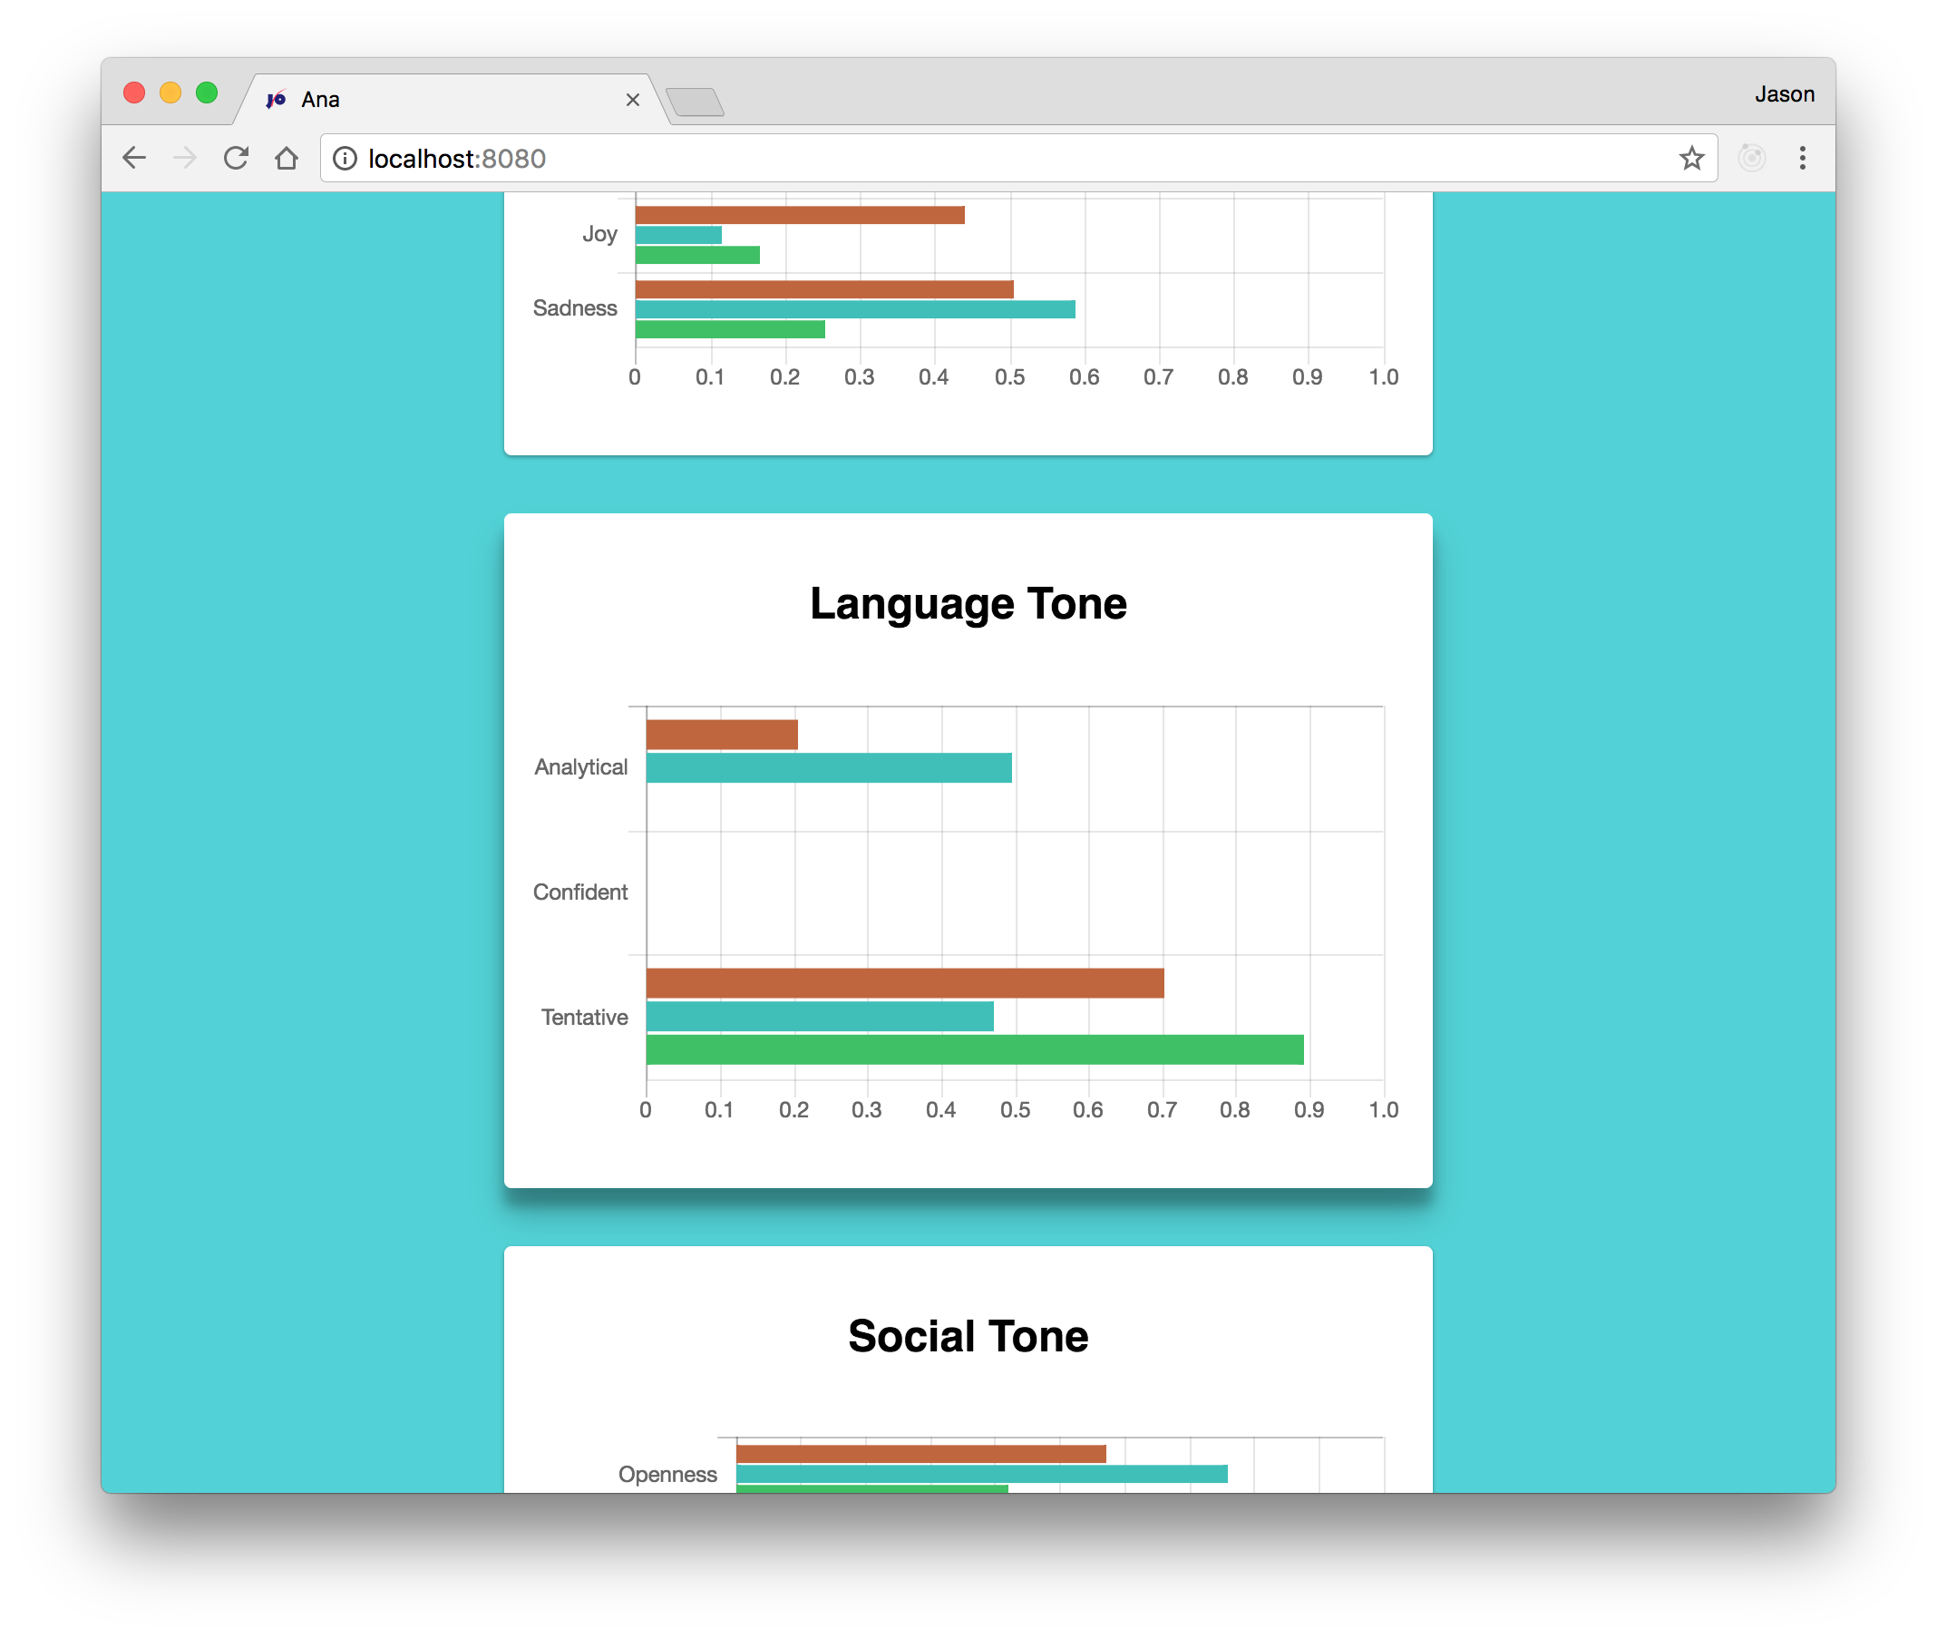The width and height of the screenshot is (1937, 1638).
Task: Open the Chrome three-dot menu
Action: (x=1802, y=158)
